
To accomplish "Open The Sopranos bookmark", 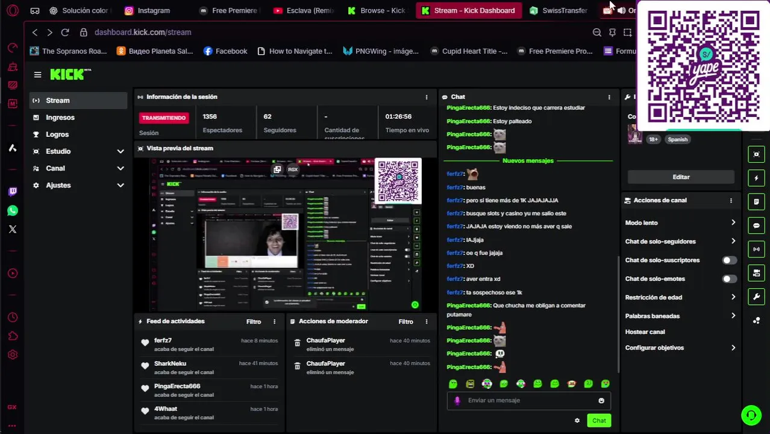I will pyautogui.click(x=68, y=51).
